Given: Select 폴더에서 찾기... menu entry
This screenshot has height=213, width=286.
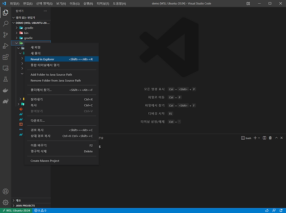Looking at the screenshot, I should tap(62, 90).
